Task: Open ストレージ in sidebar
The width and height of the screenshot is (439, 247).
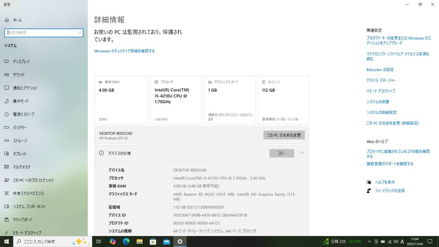Action: [44, 141]
